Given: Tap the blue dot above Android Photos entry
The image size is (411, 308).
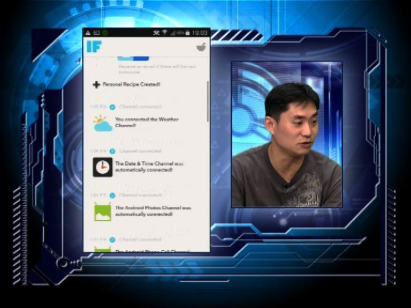Looking at the screenshot, I should (112, 196).
